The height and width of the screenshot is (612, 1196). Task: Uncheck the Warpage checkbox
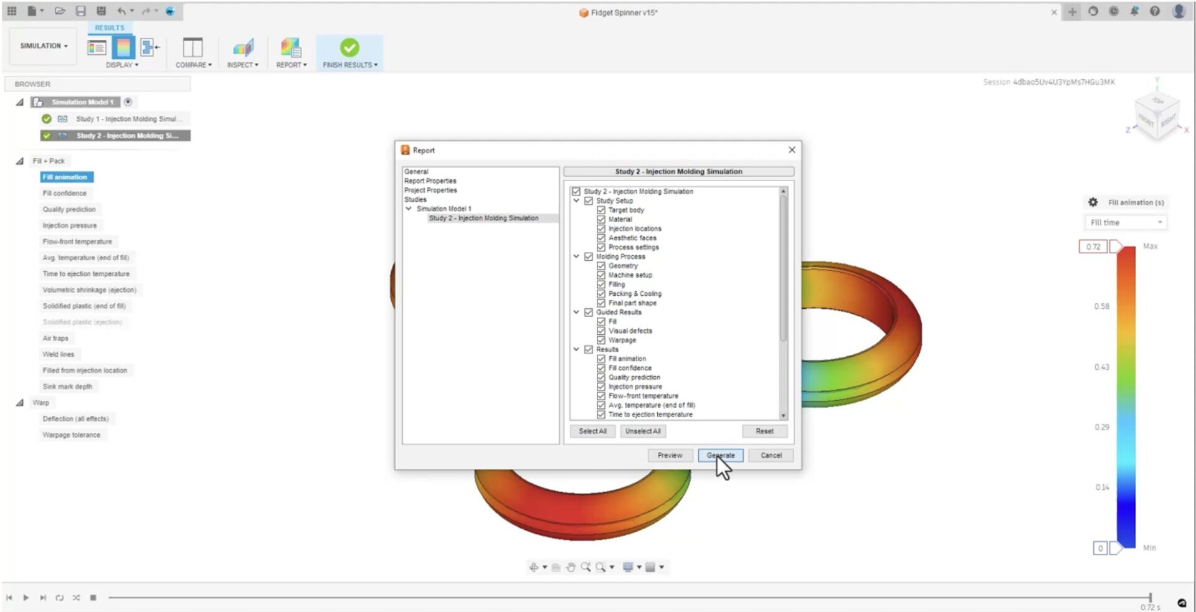(x=601, y=340)
